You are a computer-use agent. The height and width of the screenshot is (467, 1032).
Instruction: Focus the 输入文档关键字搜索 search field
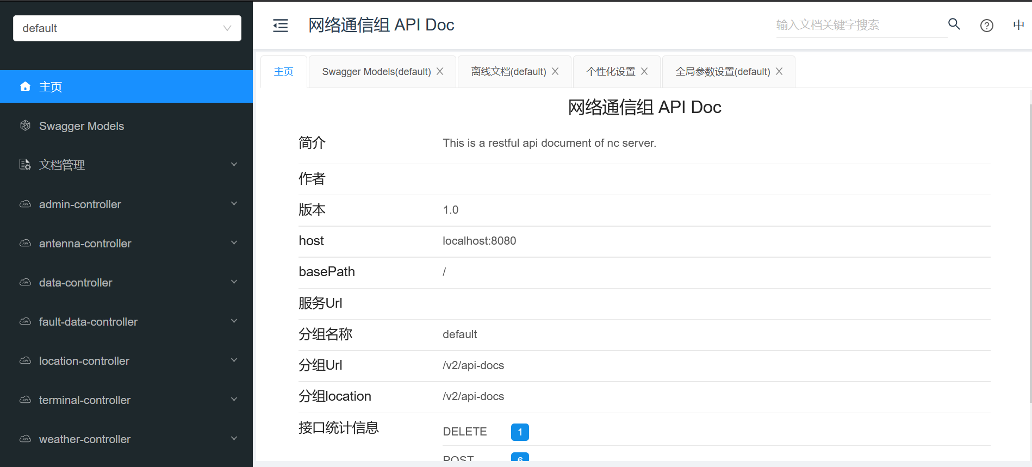(x=861, y=25)
